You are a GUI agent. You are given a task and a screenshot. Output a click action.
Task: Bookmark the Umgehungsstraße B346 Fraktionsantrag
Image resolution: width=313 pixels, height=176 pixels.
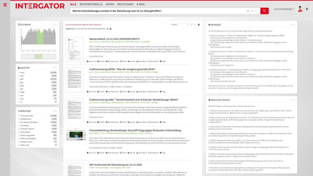tap(153, 92)
